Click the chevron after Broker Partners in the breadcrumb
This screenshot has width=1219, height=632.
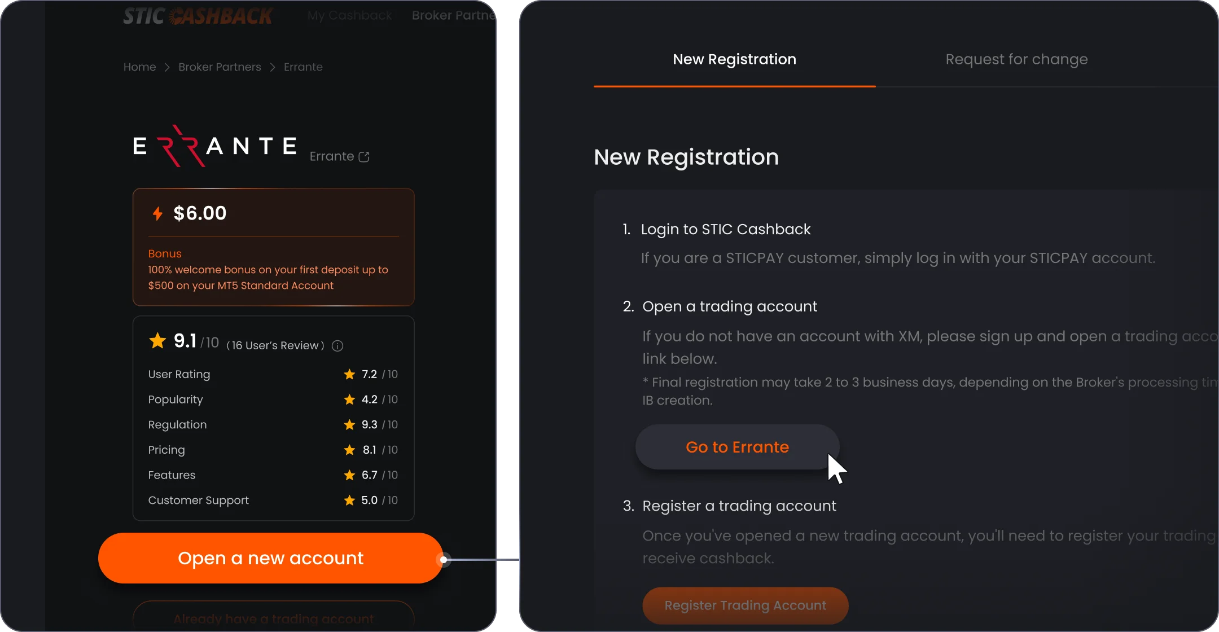coord(273,67)
